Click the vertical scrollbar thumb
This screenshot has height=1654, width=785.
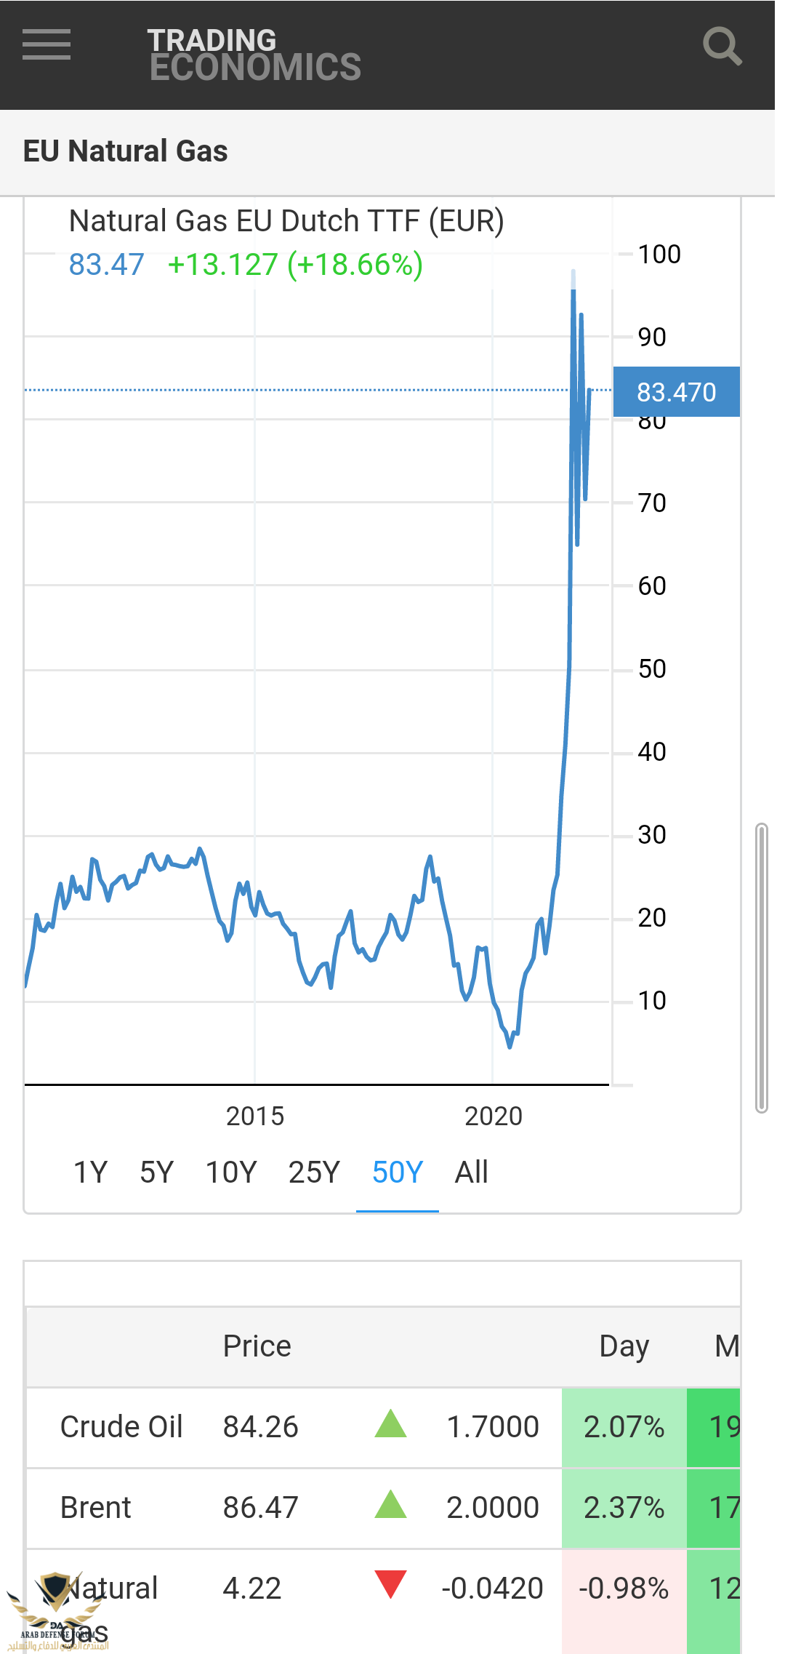pos(762,967)
